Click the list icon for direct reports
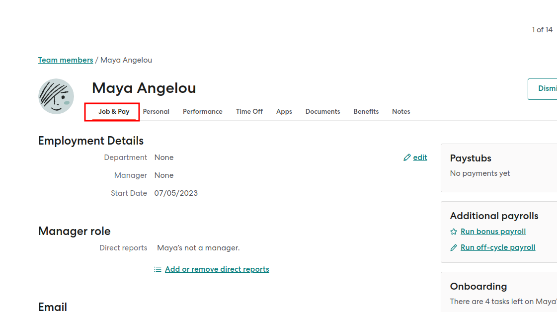 158,269
